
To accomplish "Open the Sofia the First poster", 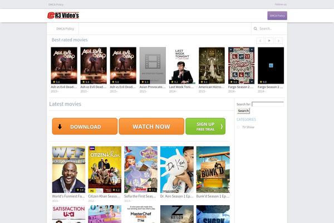I will [x=141, y=169].
